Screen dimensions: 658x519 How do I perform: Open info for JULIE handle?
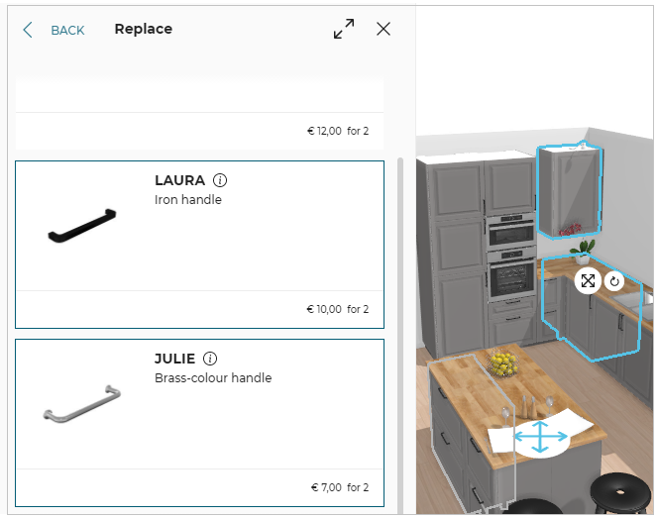coord(210,359)
